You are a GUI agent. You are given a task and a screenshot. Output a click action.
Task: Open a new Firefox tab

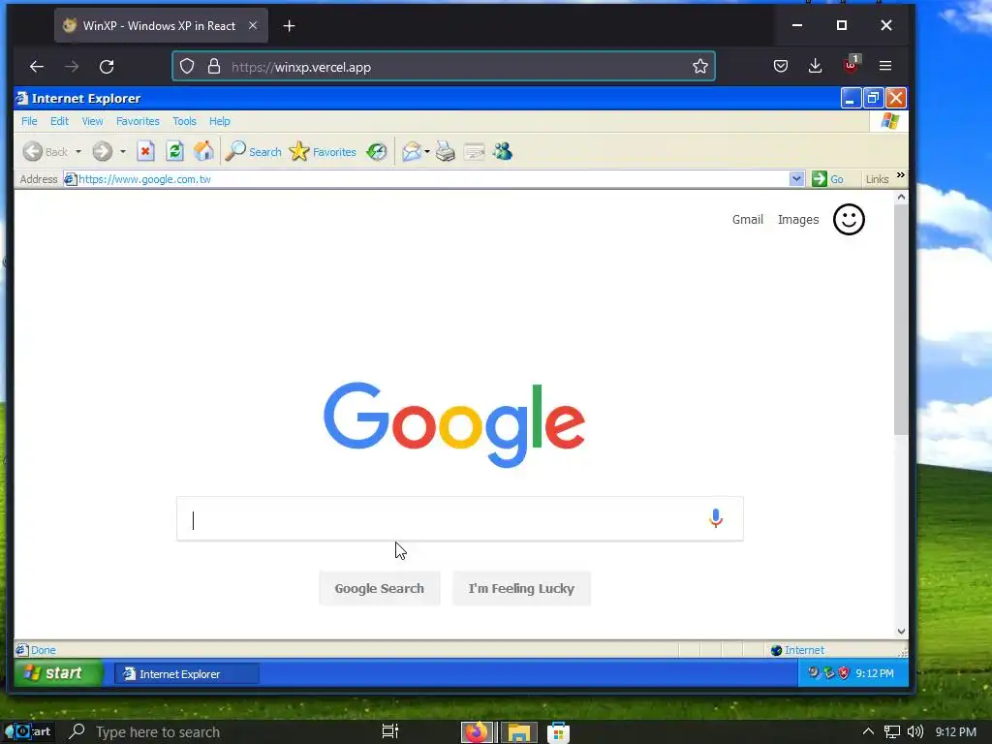pyautogui.click(x=289, y=26)
